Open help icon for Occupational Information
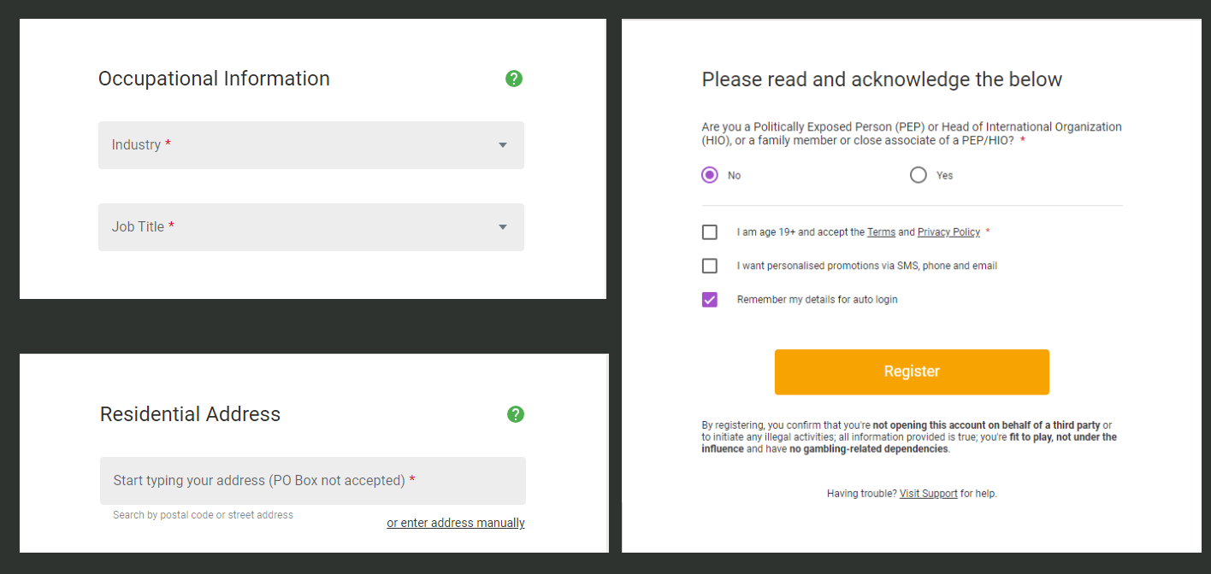This screenshot has width=1211, height=574. coord(514,79)
